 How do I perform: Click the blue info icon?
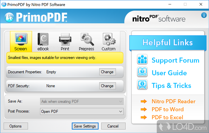204,15
